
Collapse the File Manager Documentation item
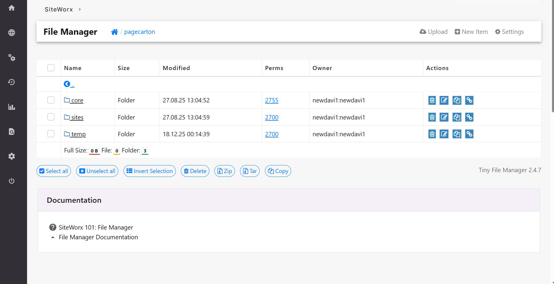tap(53, 237)
